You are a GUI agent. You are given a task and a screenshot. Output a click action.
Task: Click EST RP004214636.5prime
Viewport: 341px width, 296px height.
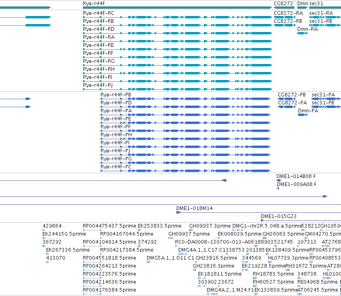109,282
